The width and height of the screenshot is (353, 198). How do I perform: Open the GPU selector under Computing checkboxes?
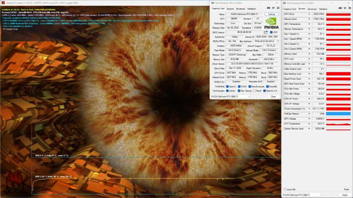coord(231,97)
